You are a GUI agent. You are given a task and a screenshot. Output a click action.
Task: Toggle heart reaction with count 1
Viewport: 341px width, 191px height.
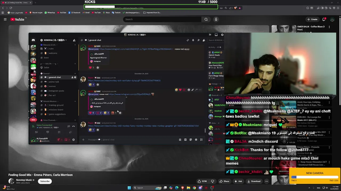tap(91, 68)
